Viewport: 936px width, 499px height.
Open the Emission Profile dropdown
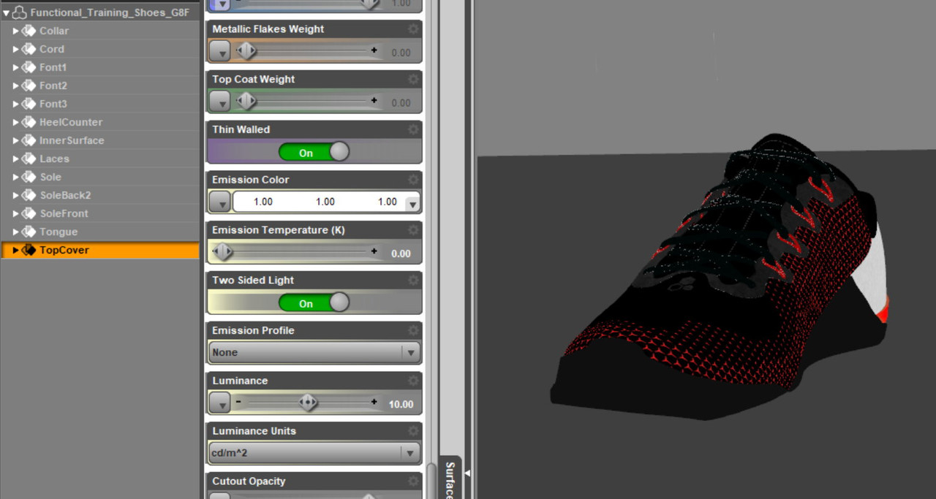(x=314, y=352)
